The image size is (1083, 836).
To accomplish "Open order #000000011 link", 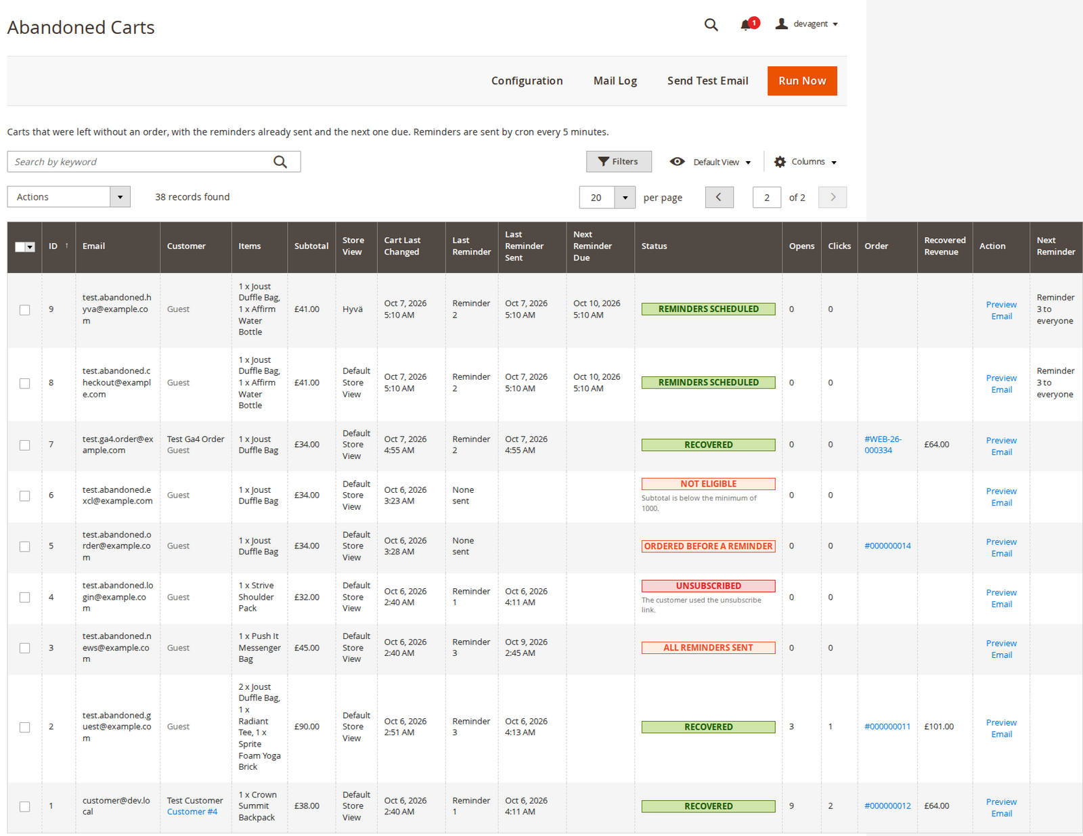I will 887,727.
